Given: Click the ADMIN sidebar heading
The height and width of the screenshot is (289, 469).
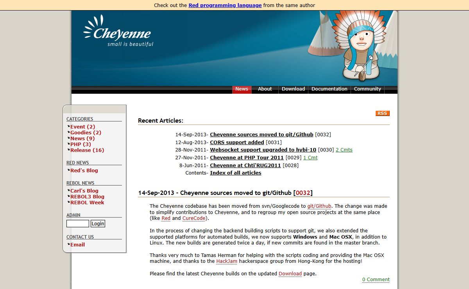Looking at the screenshot, I should click(x=73, y=215).
